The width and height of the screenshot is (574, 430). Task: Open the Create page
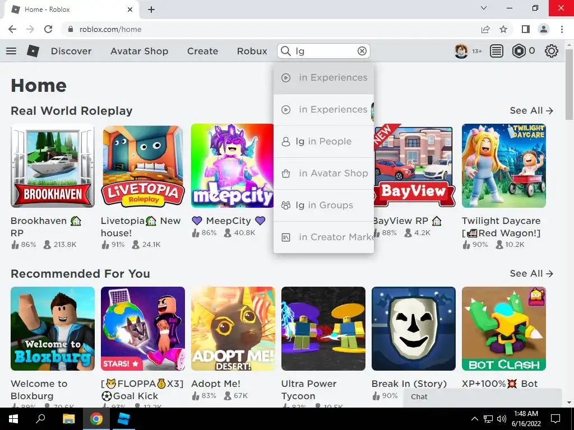click(202, 51)
